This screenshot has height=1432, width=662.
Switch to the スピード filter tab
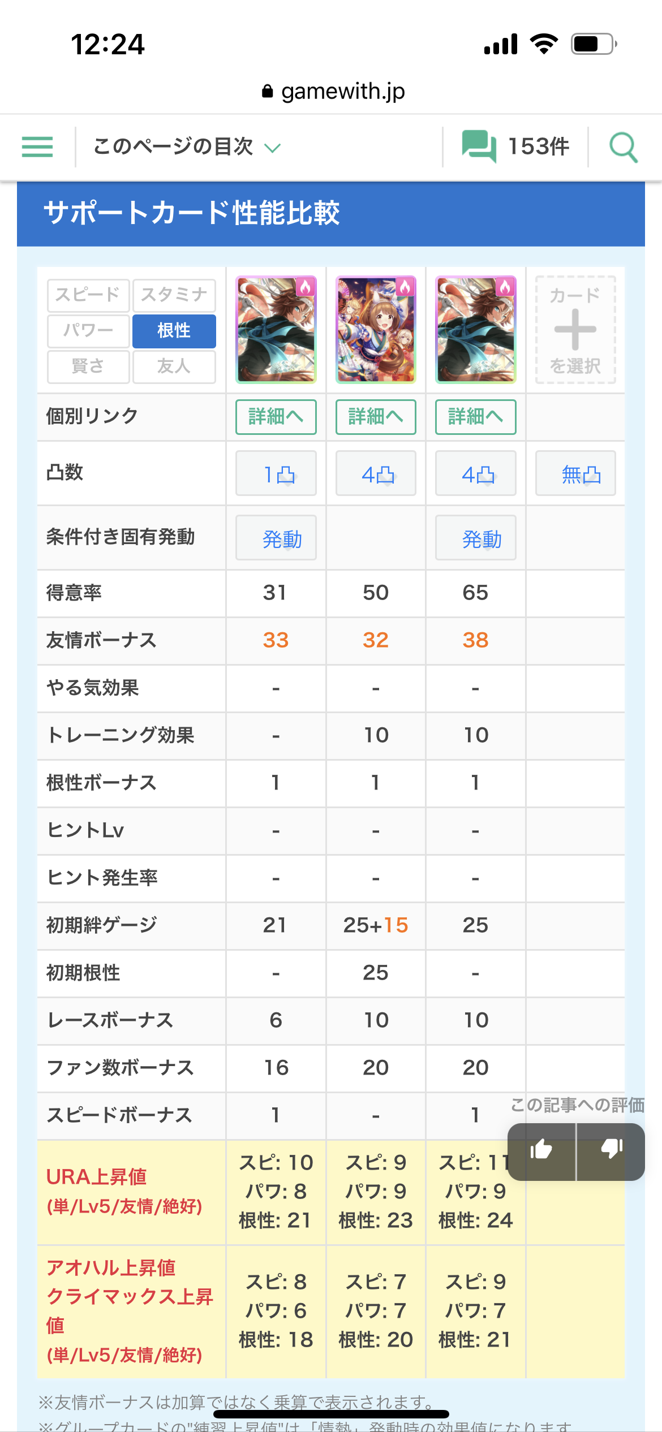click(88, 295)
